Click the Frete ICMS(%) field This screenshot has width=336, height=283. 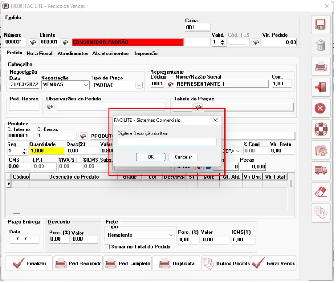pos(243,240)
